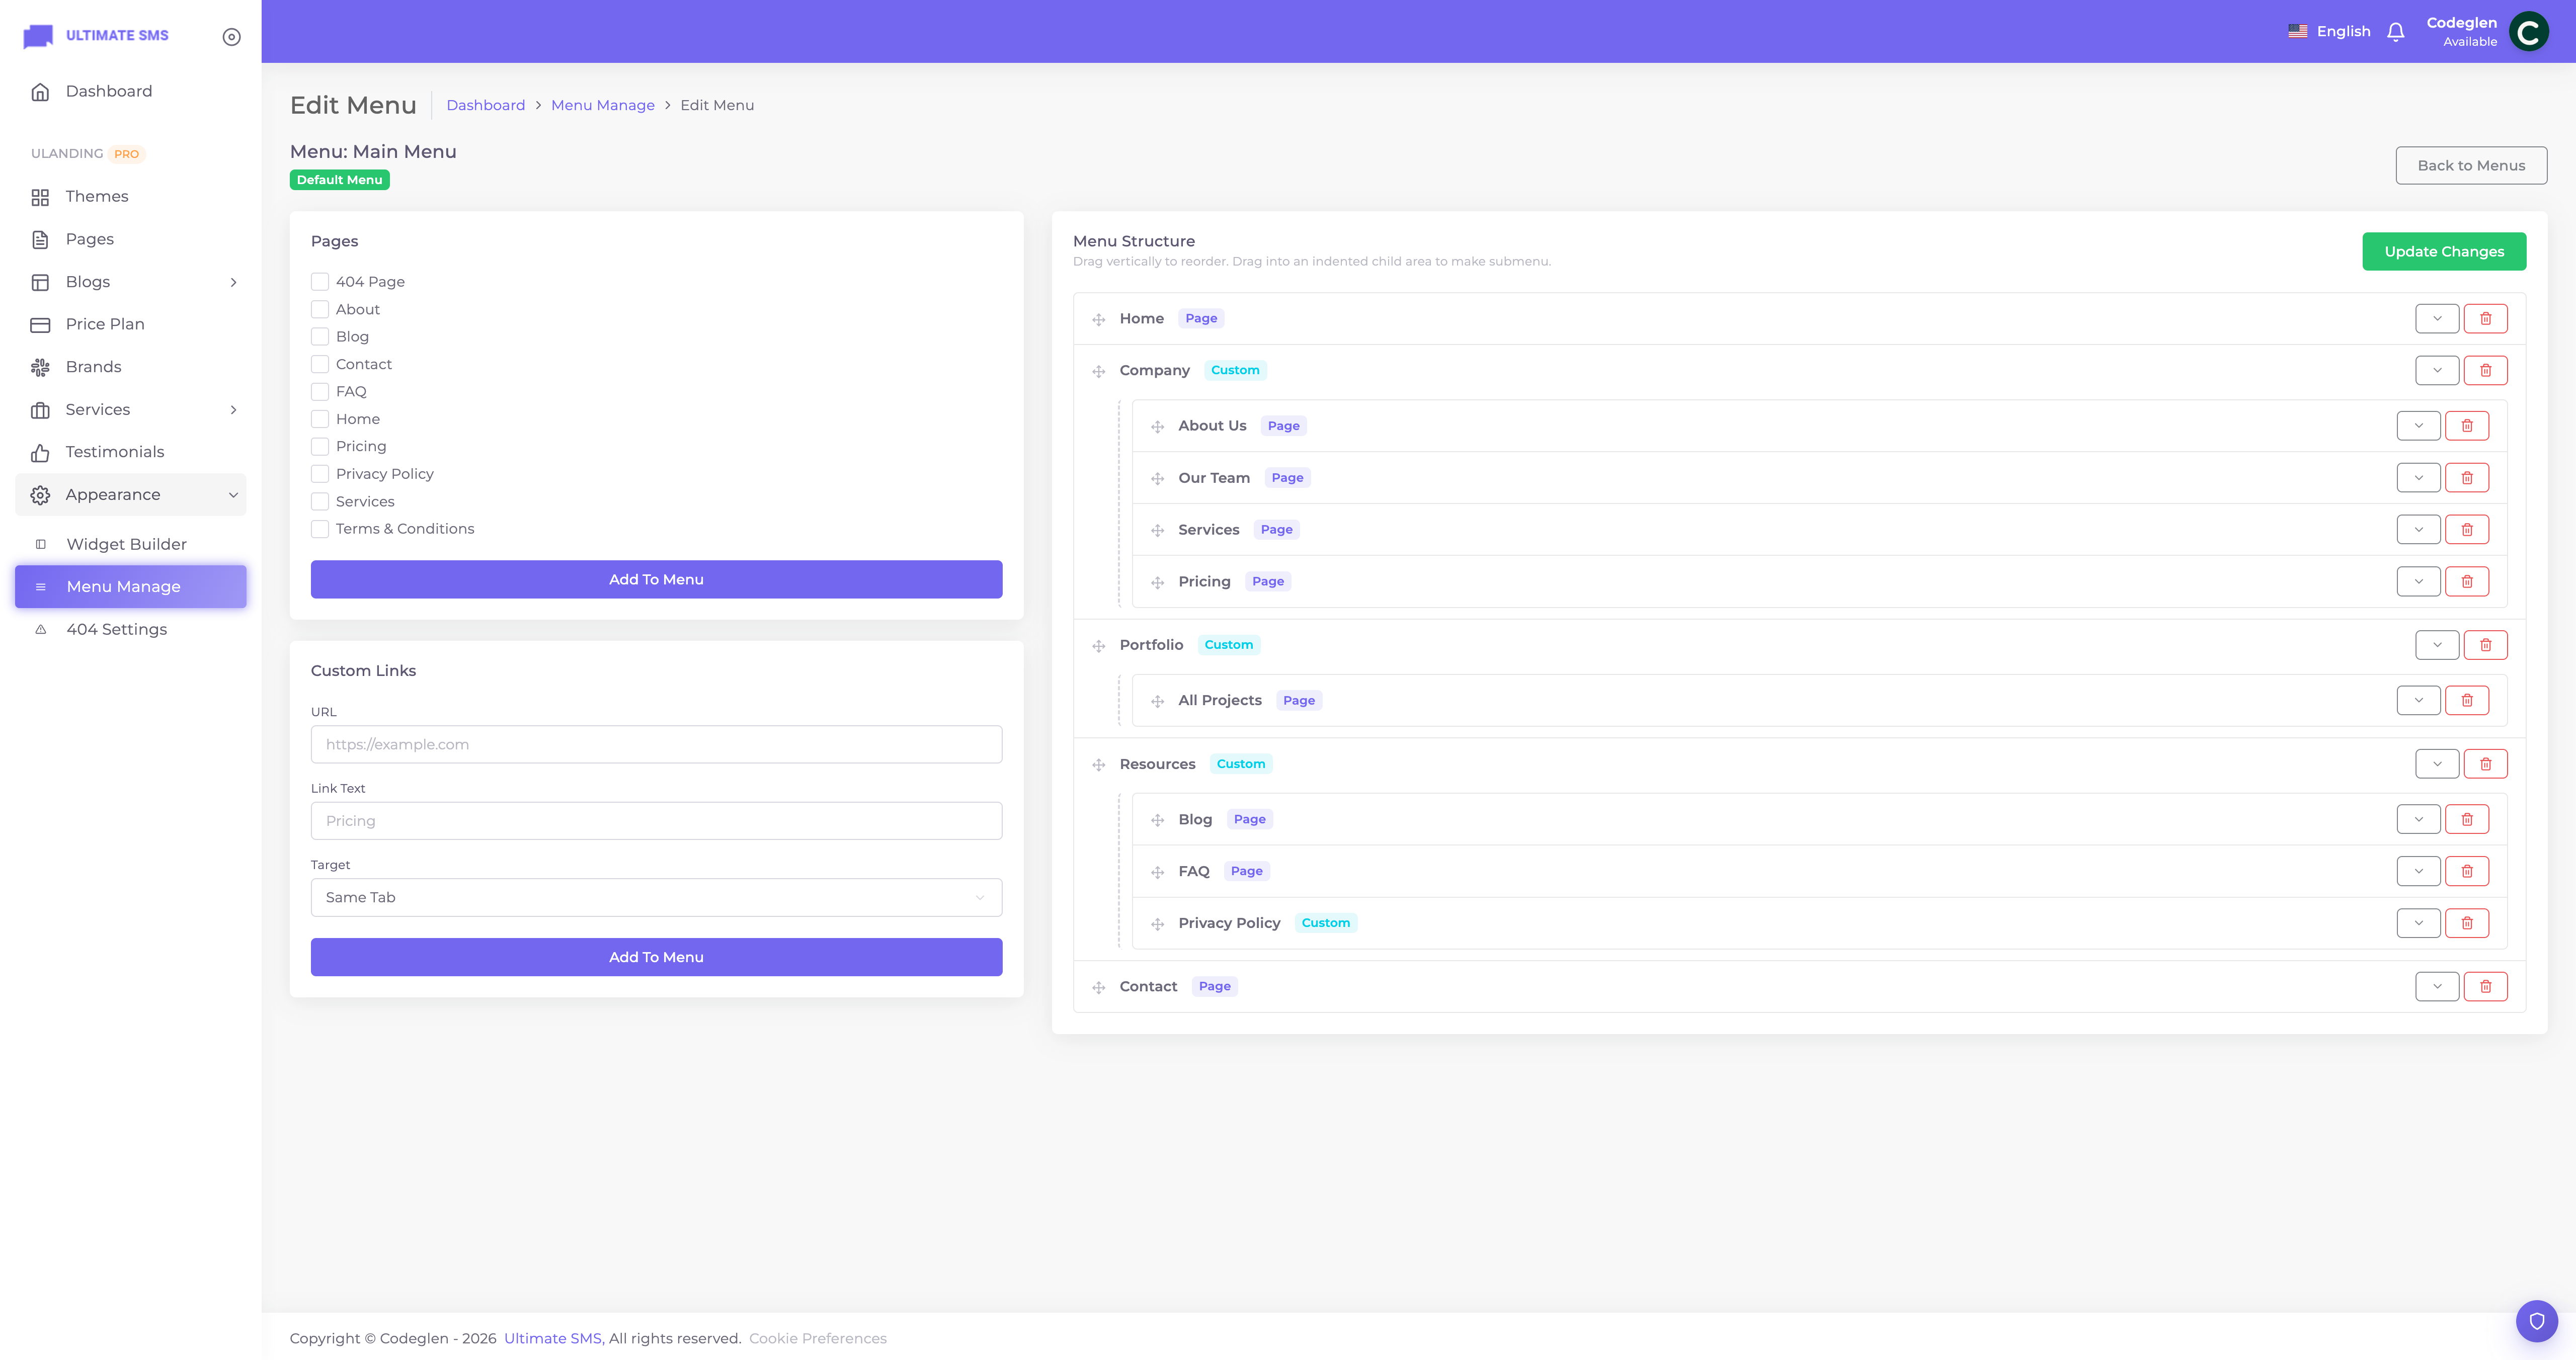Expand the Resources item options

(2437, 764)
